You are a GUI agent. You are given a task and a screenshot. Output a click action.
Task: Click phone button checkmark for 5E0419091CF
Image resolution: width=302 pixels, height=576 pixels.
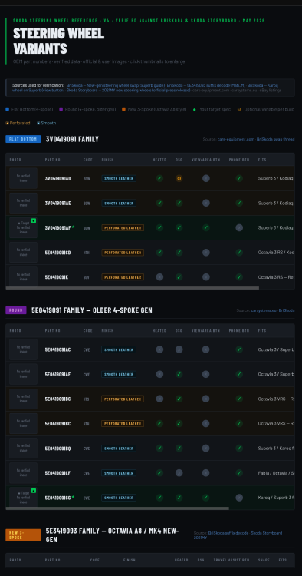pos(239,473)
